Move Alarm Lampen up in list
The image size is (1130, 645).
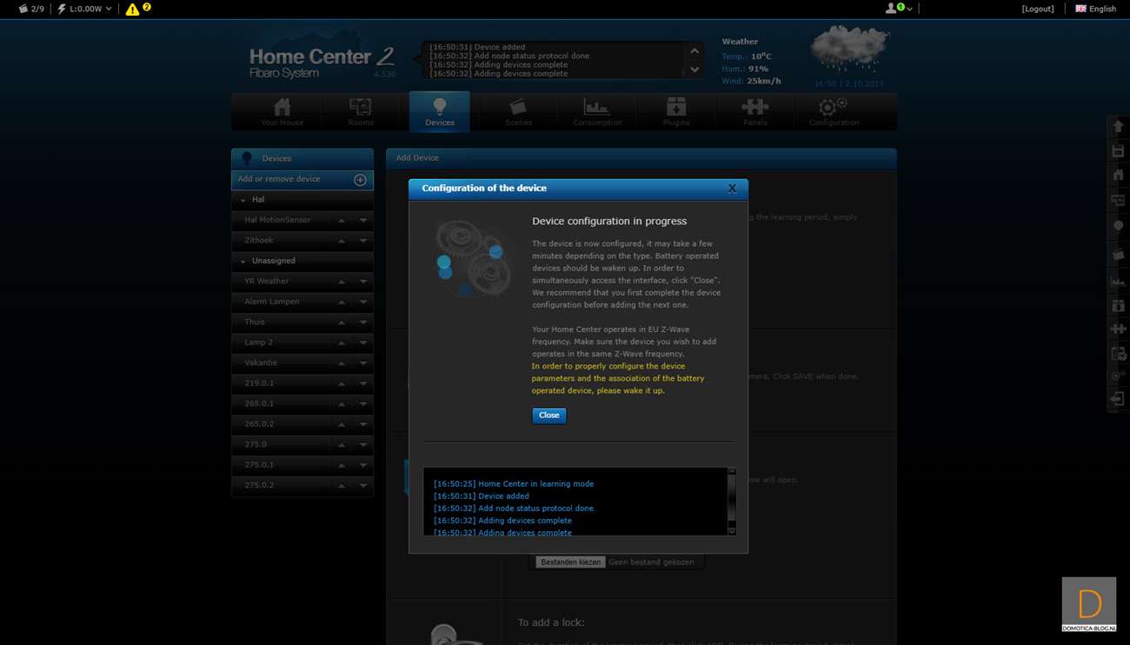pyautogui.click(x=342, y=302)
